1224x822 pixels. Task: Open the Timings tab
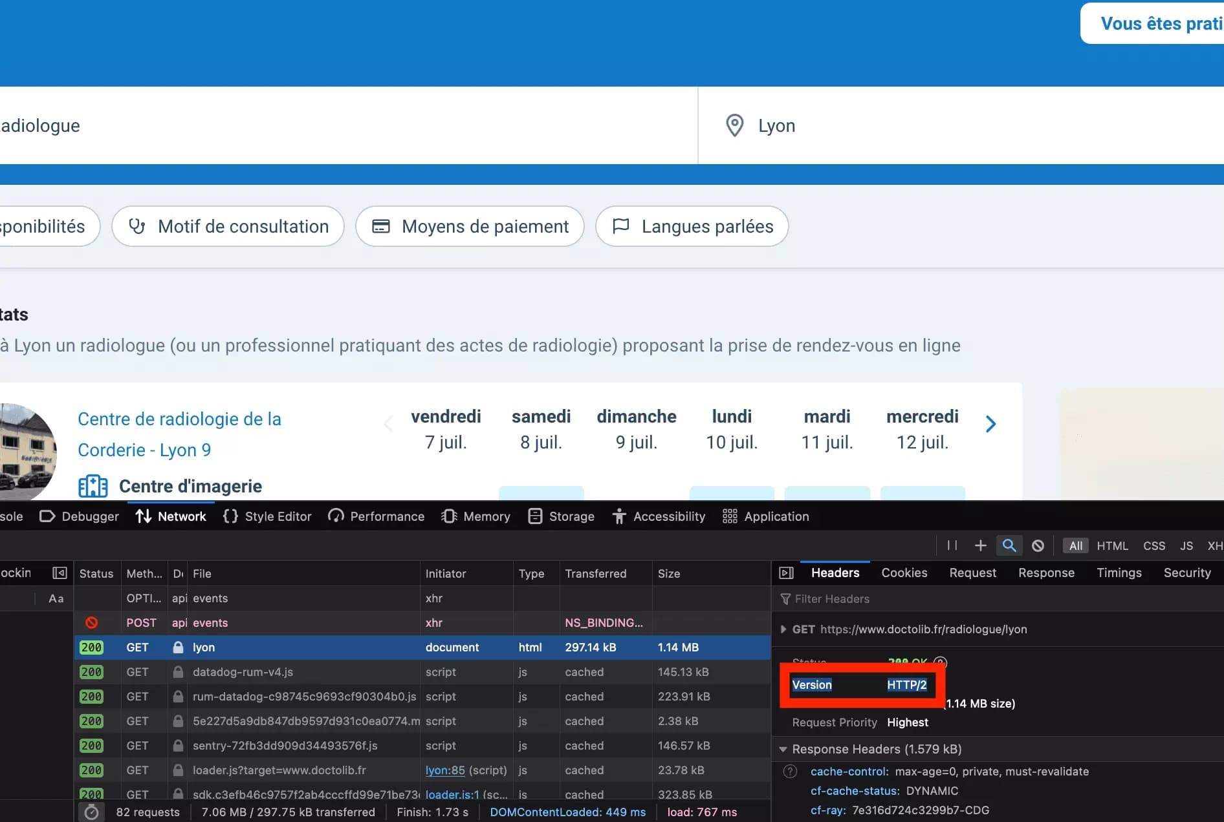tap(1119, 573)
